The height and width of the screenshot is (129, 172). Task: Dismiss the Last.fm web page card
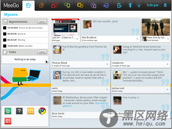point(77,39)
